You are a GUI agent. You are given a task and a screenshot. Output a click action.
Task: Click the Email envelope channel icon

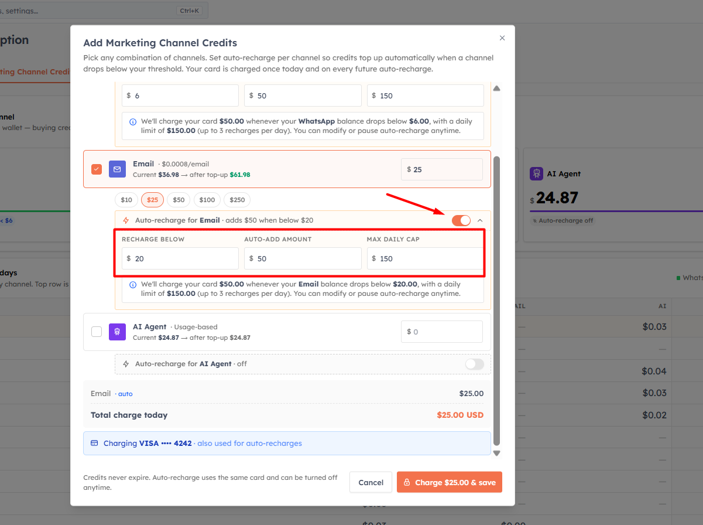[x=117, y=169]
